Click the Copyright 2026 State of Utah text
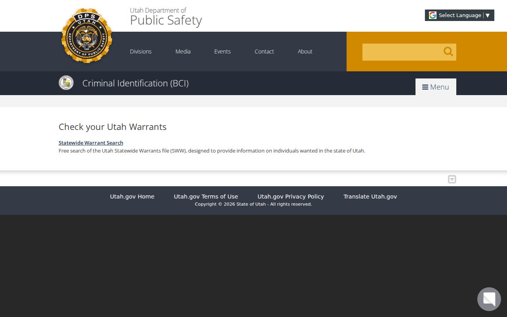Screen dimensions: 507x317 253,204
